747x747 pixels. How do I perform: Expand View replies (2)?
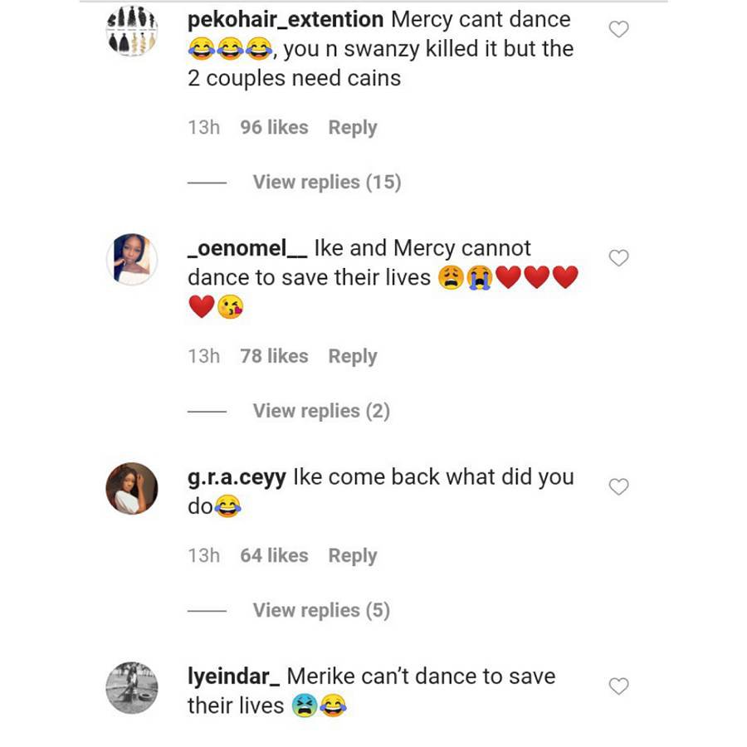click(321, 411)
